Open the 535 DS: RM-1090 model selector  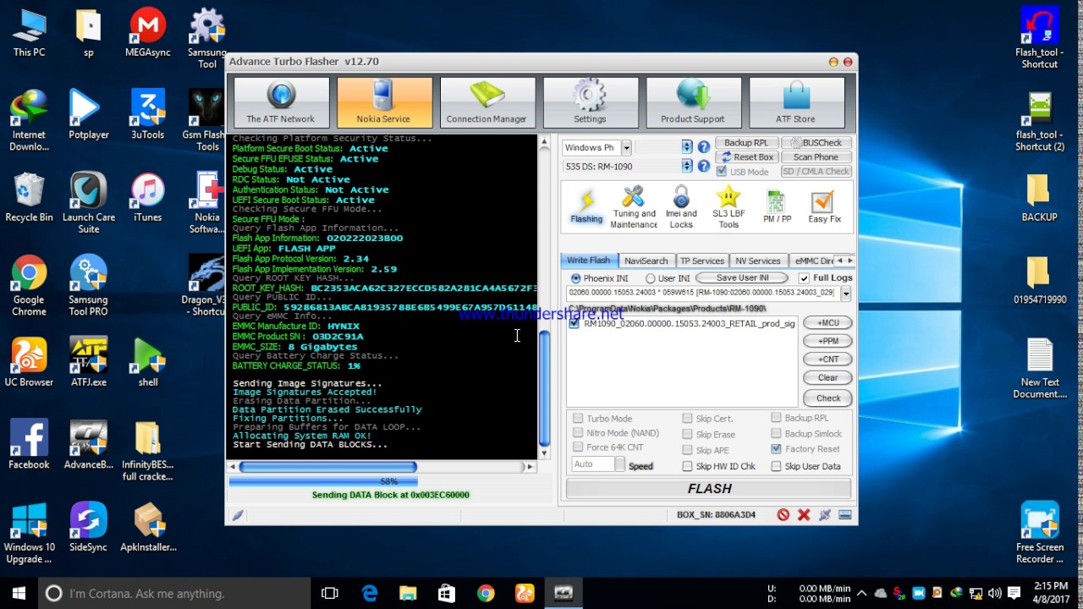(x=627, y=167)
